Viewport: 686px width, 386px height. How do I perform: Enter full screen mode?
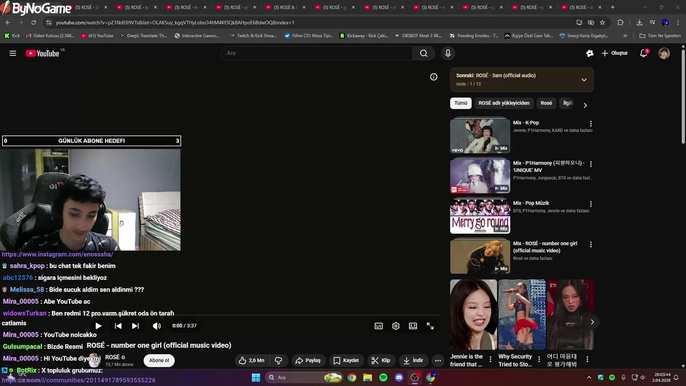tap(430, 326)
